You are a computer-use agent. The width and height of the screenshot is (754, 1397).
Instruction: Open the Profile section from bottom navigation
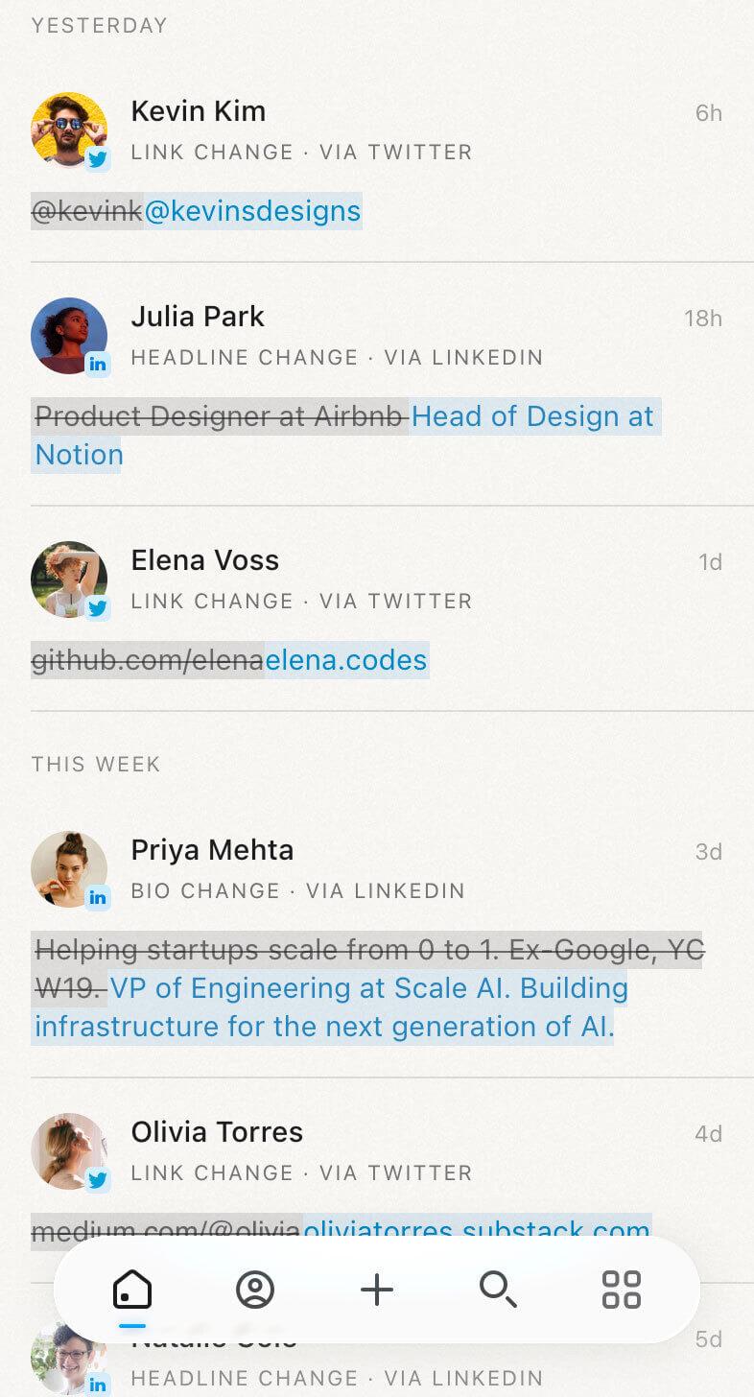click(x=254, y=1290)
